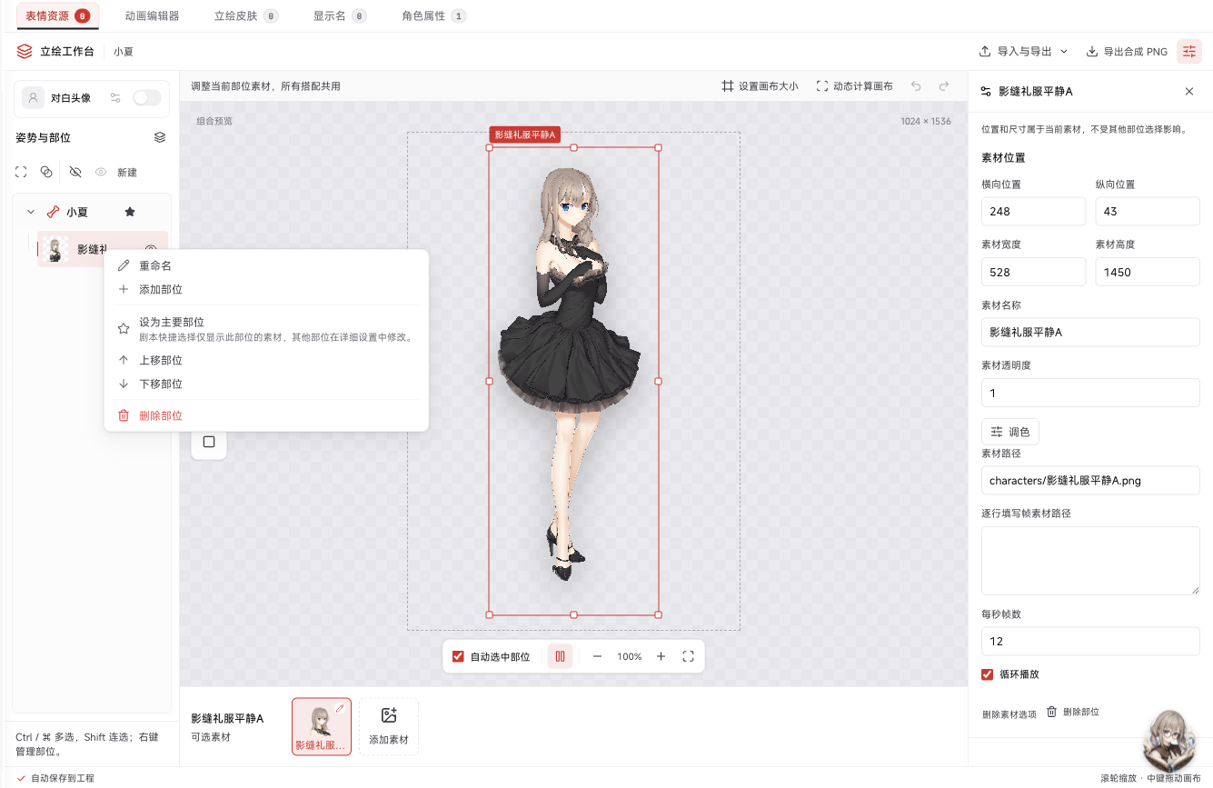
Task: Click the redo arrow icon
Action: tap(944, 86)
